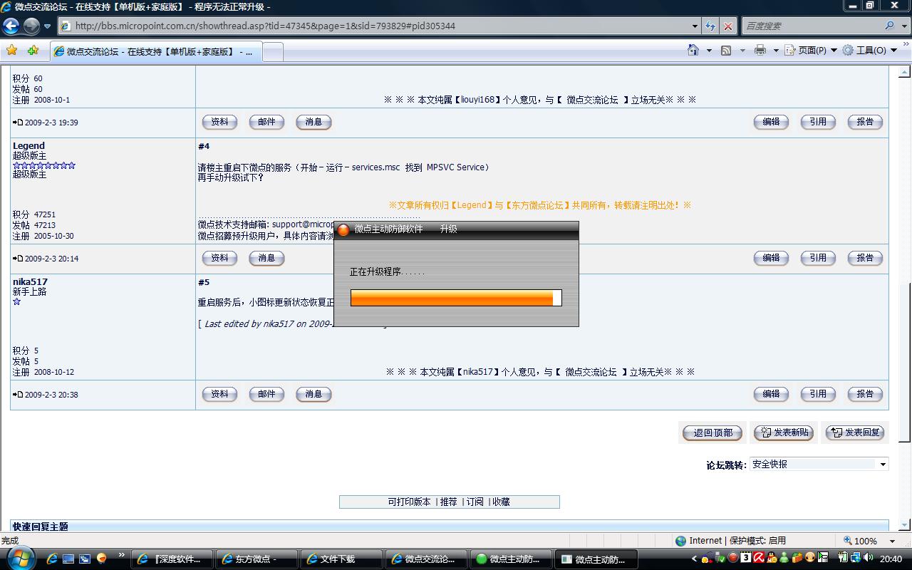912x570 pixels.
Task: Switch to the 东方微点 taskbar window
Action: coord(256,559)
